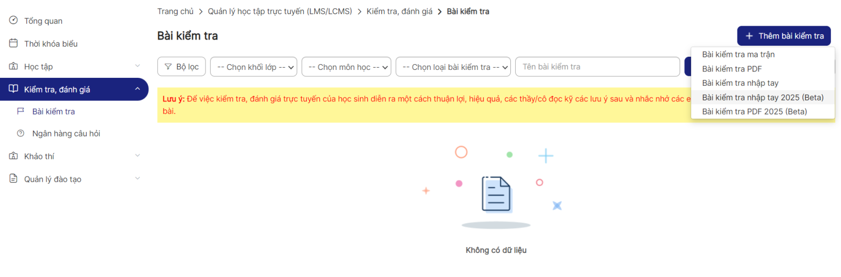Click the Quản lý đào tạo document icon
The height and width of the screenshot is (277, 841).
click(x=13, y=179)
